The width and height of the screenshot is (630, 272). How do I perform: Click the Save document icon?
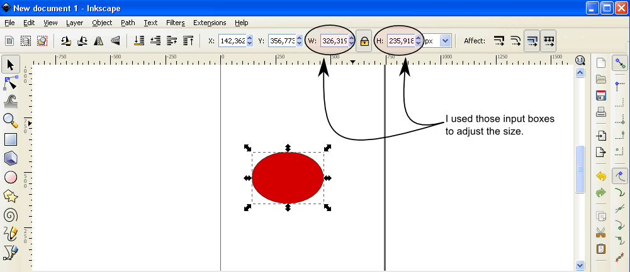pos(601,96)
